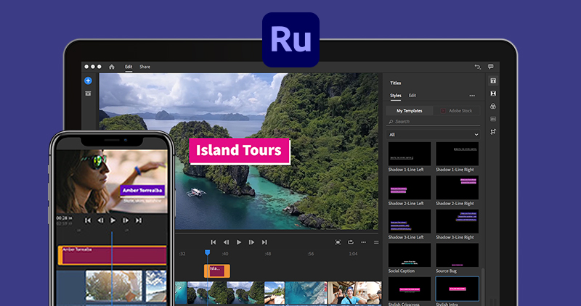Image resolution: width=581 pixels, height=306 pixels.
Task: Open the Color panel icon in right sidebar
Action: [493, 106]
